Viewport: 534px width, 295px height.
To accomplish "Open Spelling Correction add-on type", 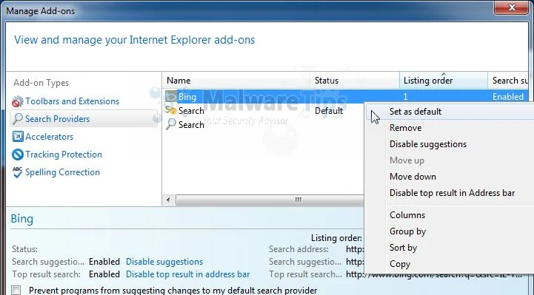I will click(x=63, y=172).
